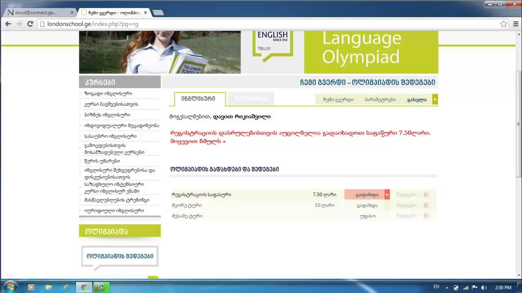Bookmark this page with the star icon

[504, 24]
